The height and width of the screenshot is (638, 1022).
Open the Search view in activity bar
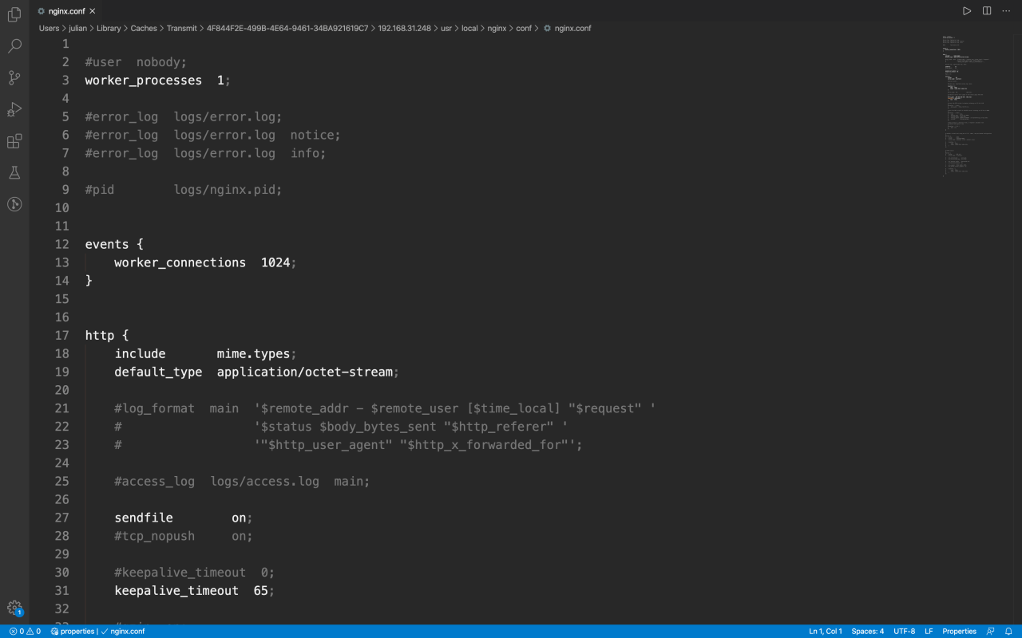(x=14, y=46)
